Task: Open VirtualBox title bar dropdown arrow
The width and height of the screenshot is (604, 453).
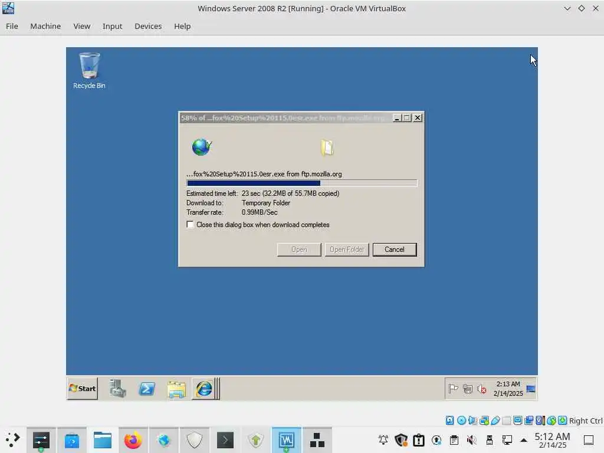Action: coord(567,8)
